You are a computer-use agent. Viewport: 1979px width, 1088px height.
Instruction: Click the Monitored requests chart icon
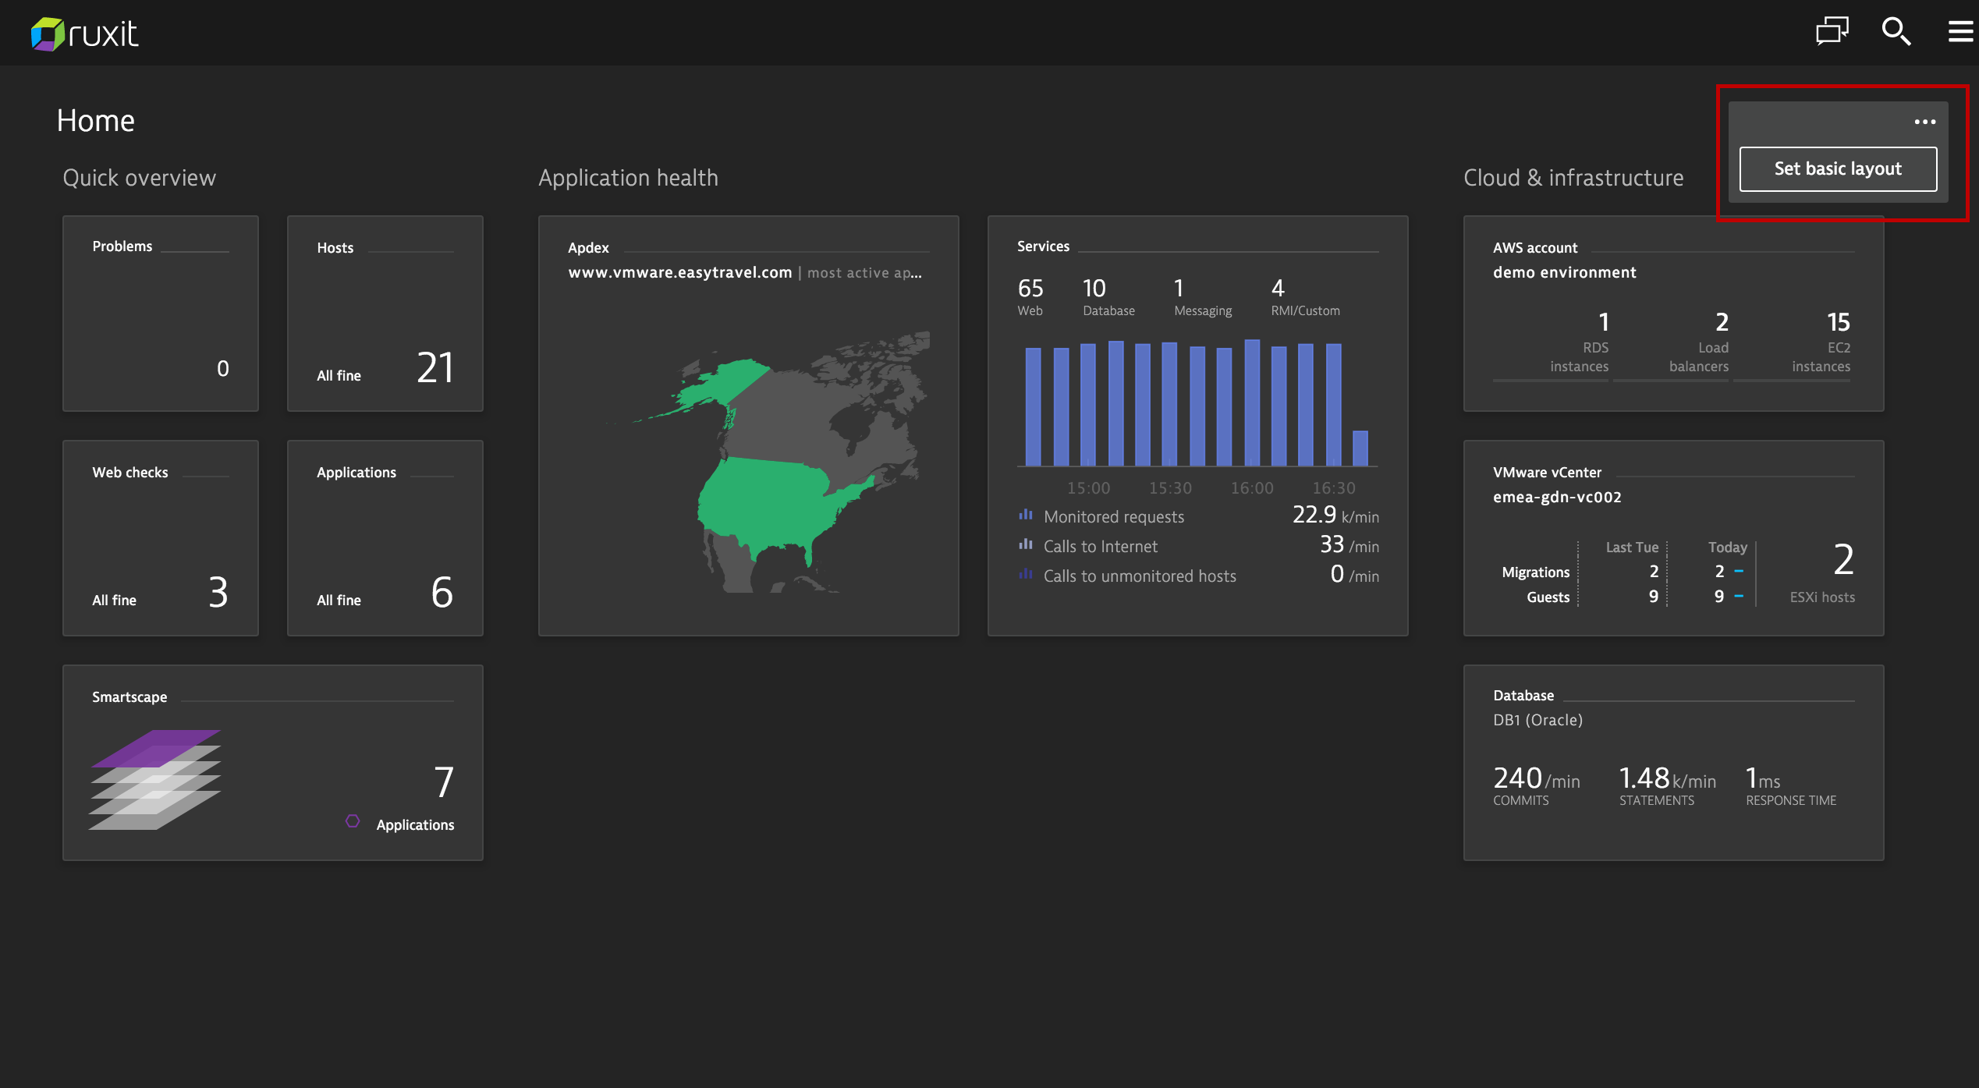pyautogui.click(x=1026, y=515)
